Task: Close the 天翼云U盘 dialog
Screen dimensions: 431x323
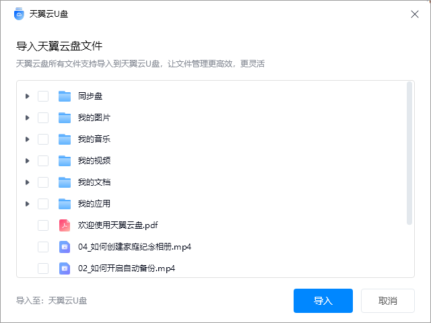Action: (x=415, y=14)
